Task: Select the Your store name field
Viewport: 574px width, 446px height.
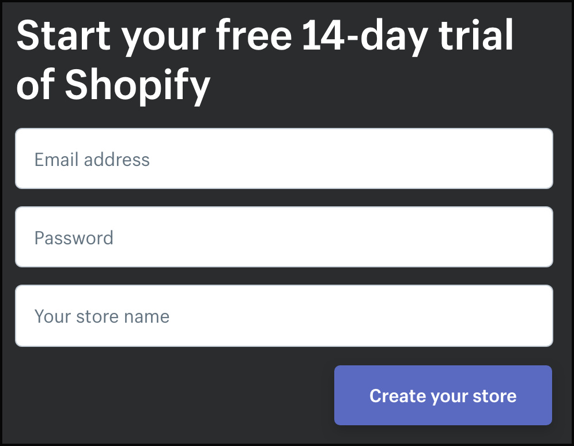Action: coord(284,316)
